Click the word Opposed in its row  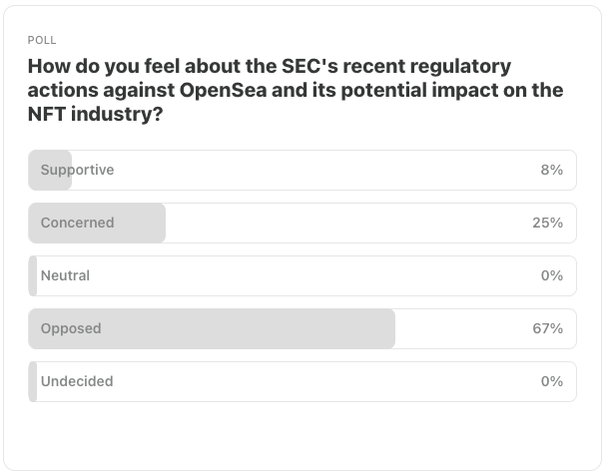pyautogui.click(x=71, y=328)
